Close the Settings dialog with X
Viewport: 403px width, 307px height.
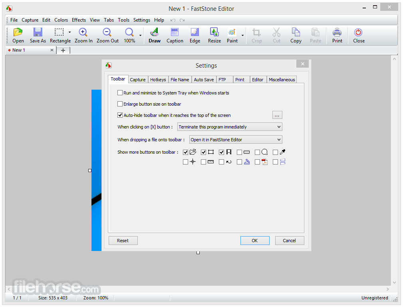pyautogui.click(x=302, y=64)
